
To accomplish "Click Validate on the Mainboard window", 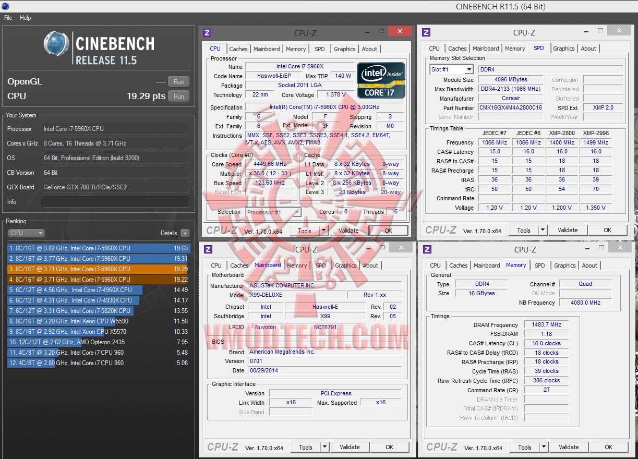I will [x=350, y=447].
